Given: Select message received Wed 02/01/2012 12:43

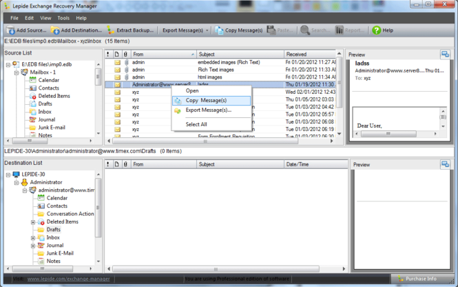Looking at the screenshot, I should pyautogui.click(x=220, y=92).
